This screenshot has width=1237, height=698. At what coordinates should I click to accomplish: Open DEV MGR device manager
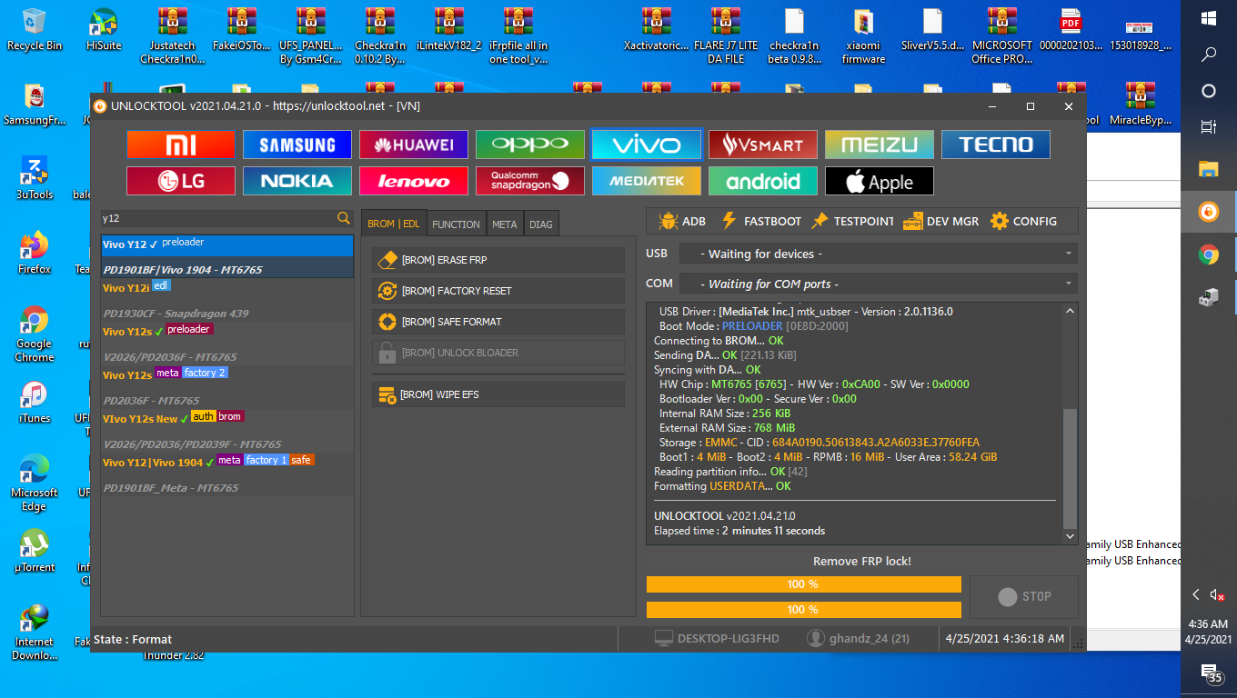coord(940,221)
